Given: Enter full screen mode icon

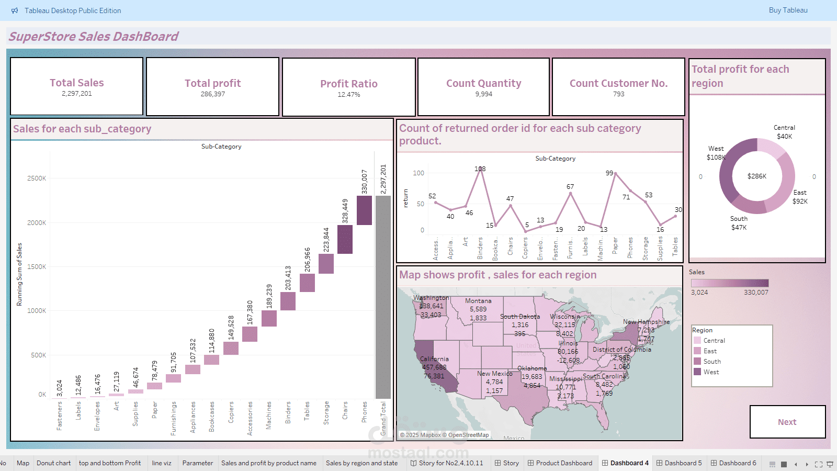Looking at the screenshot, I should [819, 464].
